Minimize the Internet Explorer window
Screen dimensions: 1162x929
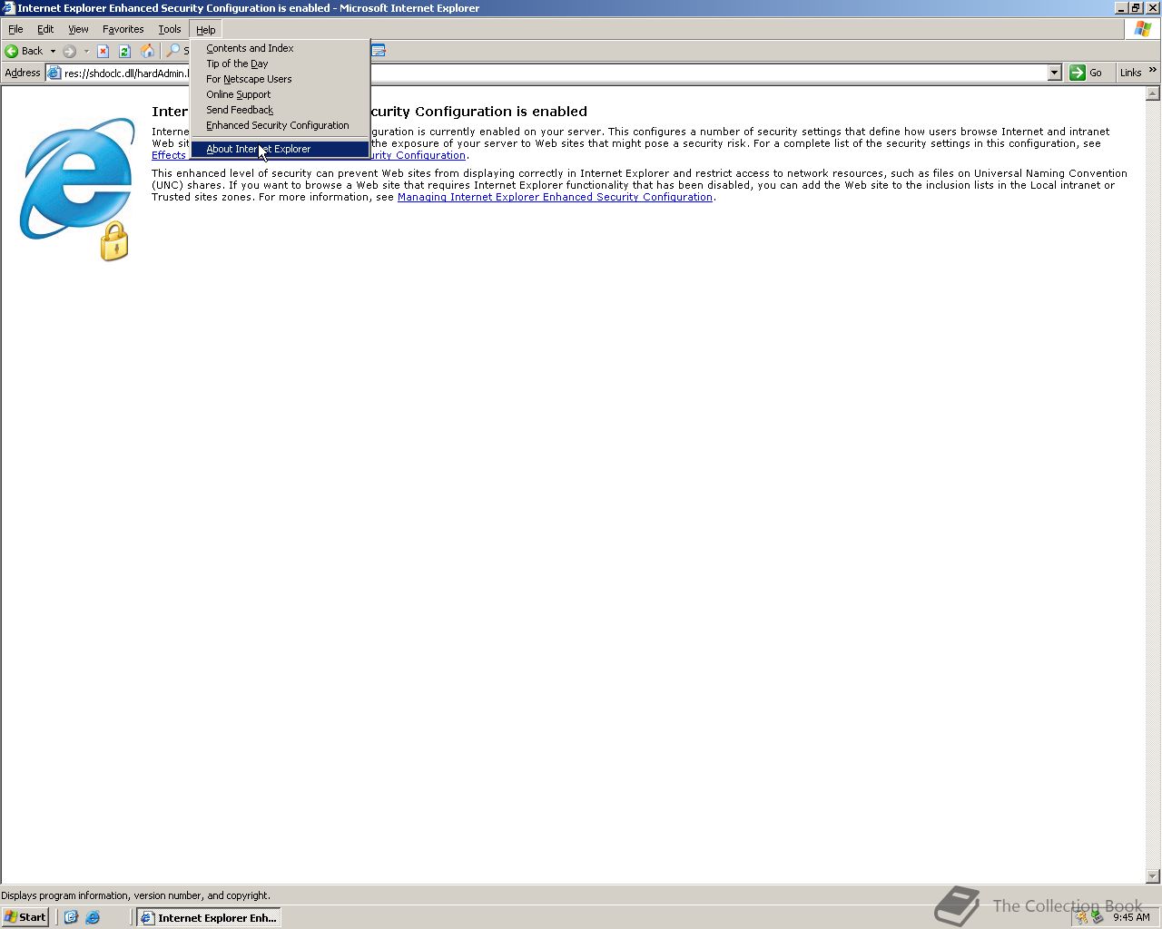coord(1121,8)
